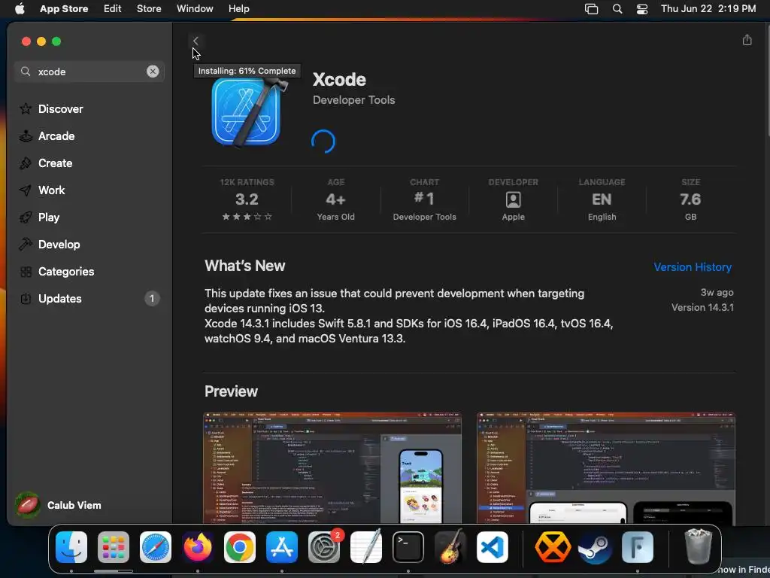Image resolution: width=770 pixels, height=578 pixels.
Task: Open the orange X app in Dock
Action: pos(553,547)
